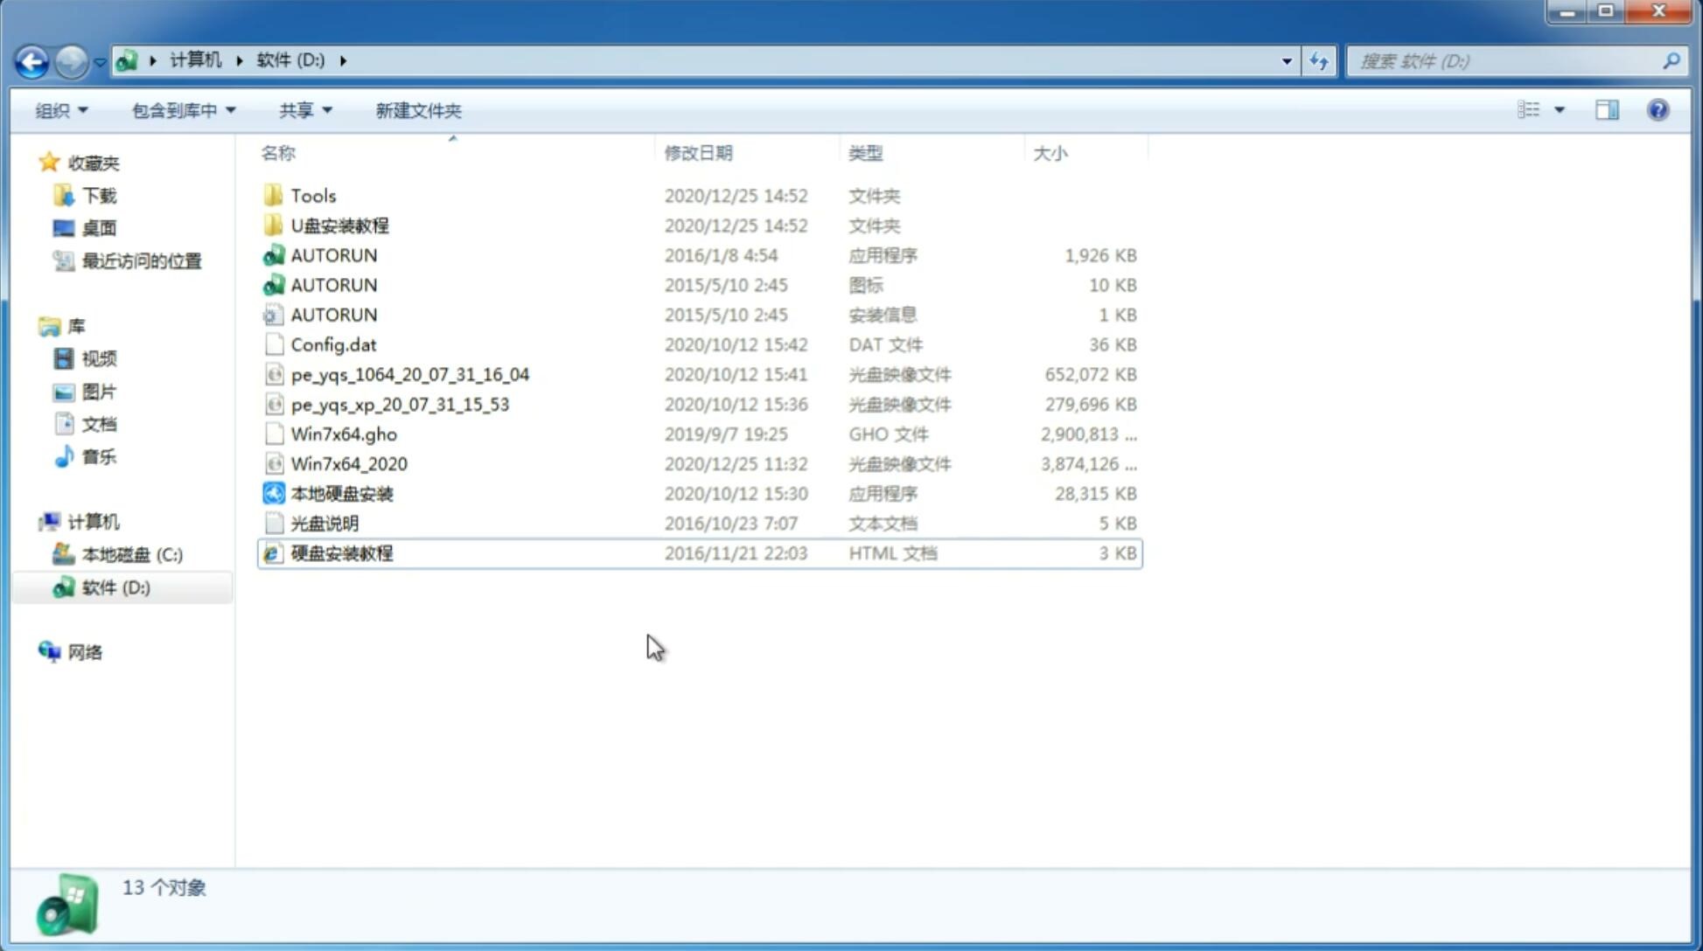Open the U盘安装教程 folder
Viewport: 1703px width, 951px height.
click(340, 225)
